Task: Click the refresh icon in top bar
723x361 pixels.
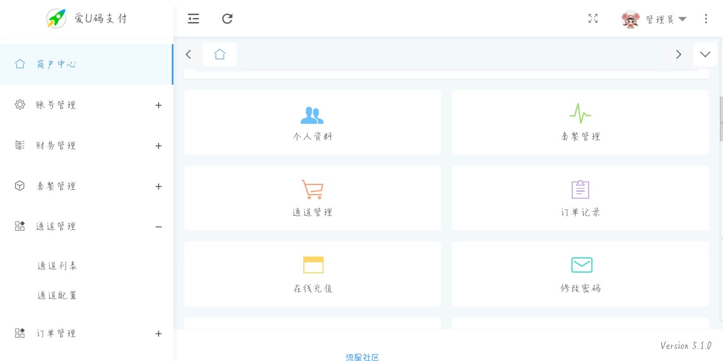Action: coord(227,19)
